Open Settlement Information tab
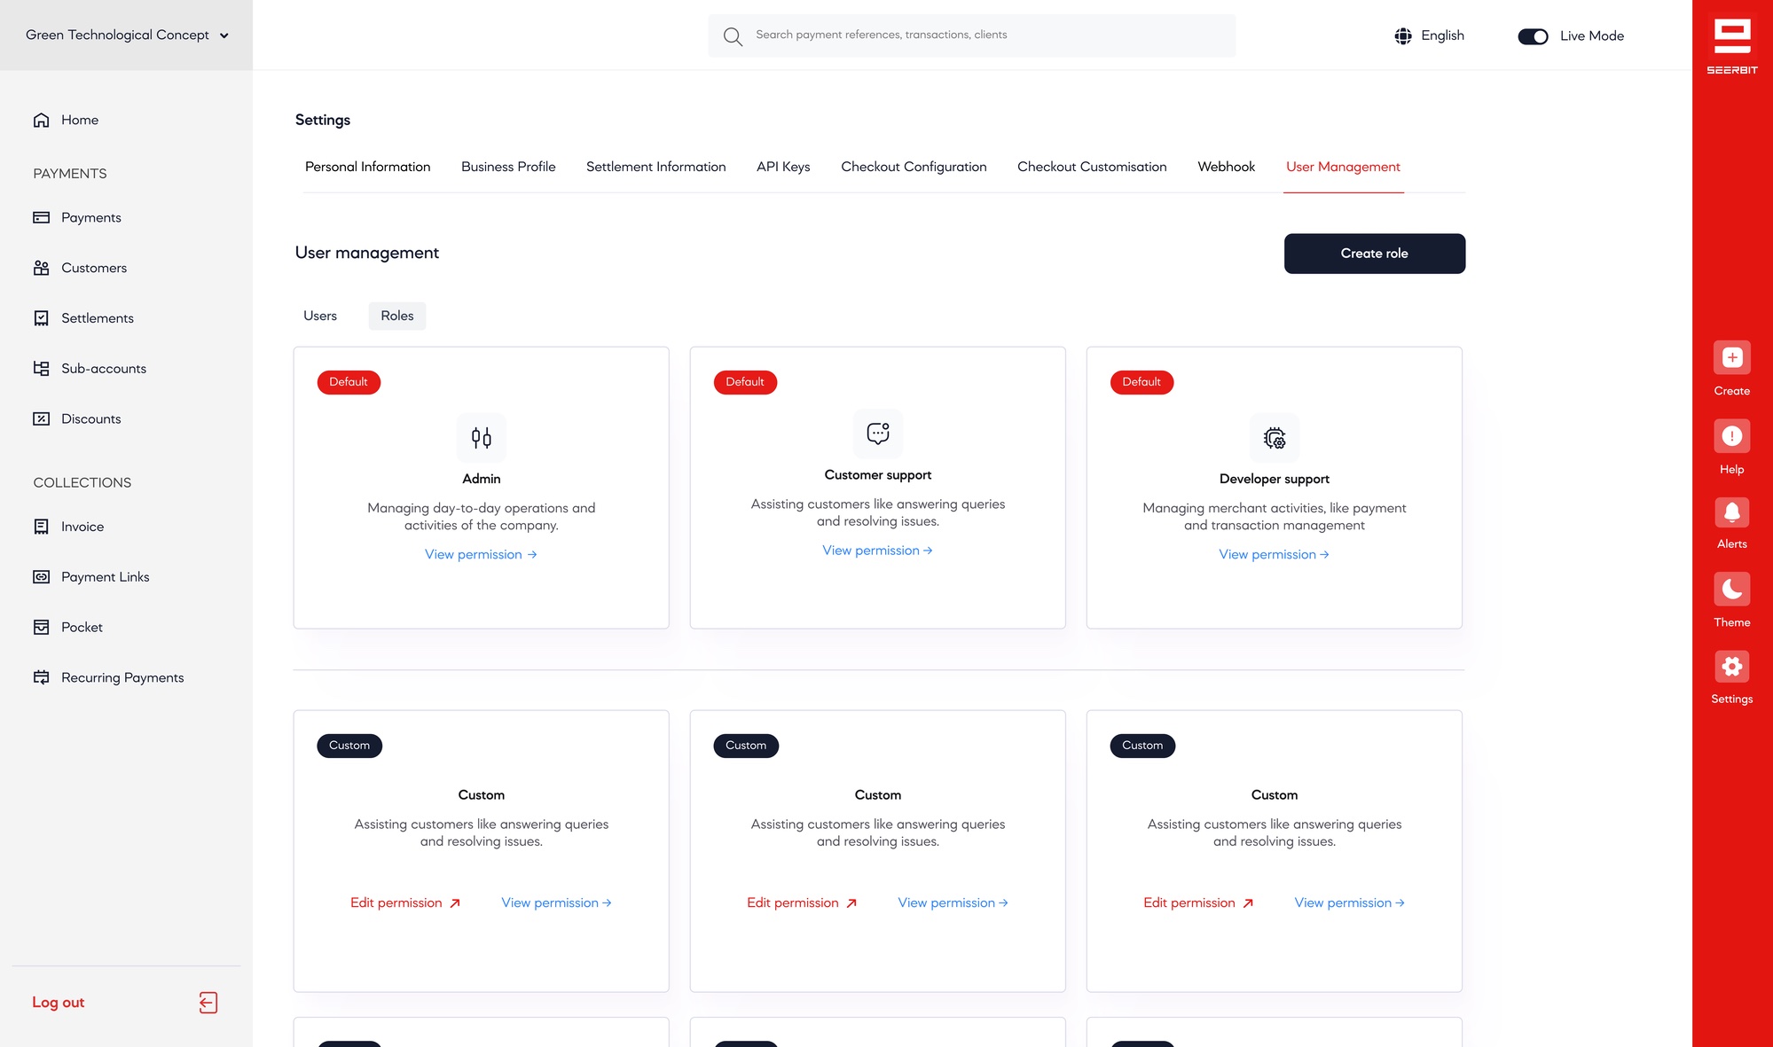The image size is (1773, 1047). 656,167
